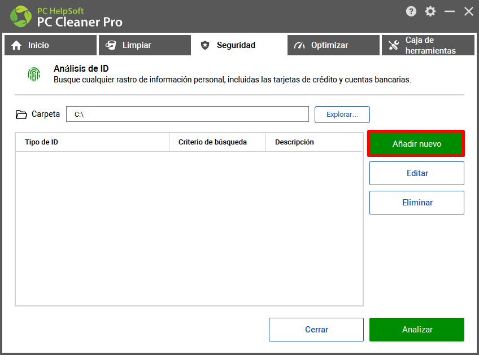The image size is (479, 355).
Task: Click the folder icon beside Carpeta
Action: [21, 115]
